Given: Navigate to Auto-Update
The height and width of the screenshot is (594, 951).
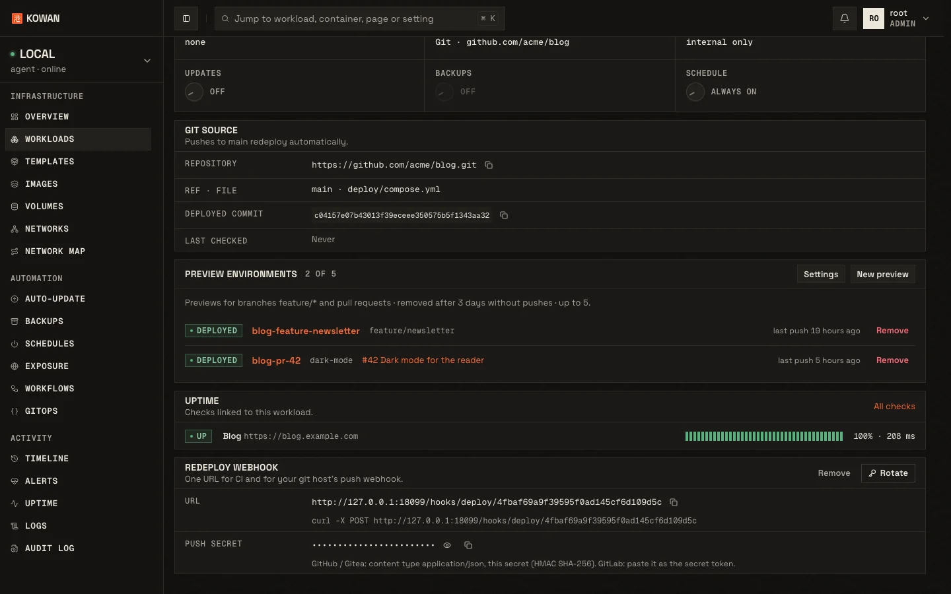Looking at the screenshot, I should tap(78, 299).
